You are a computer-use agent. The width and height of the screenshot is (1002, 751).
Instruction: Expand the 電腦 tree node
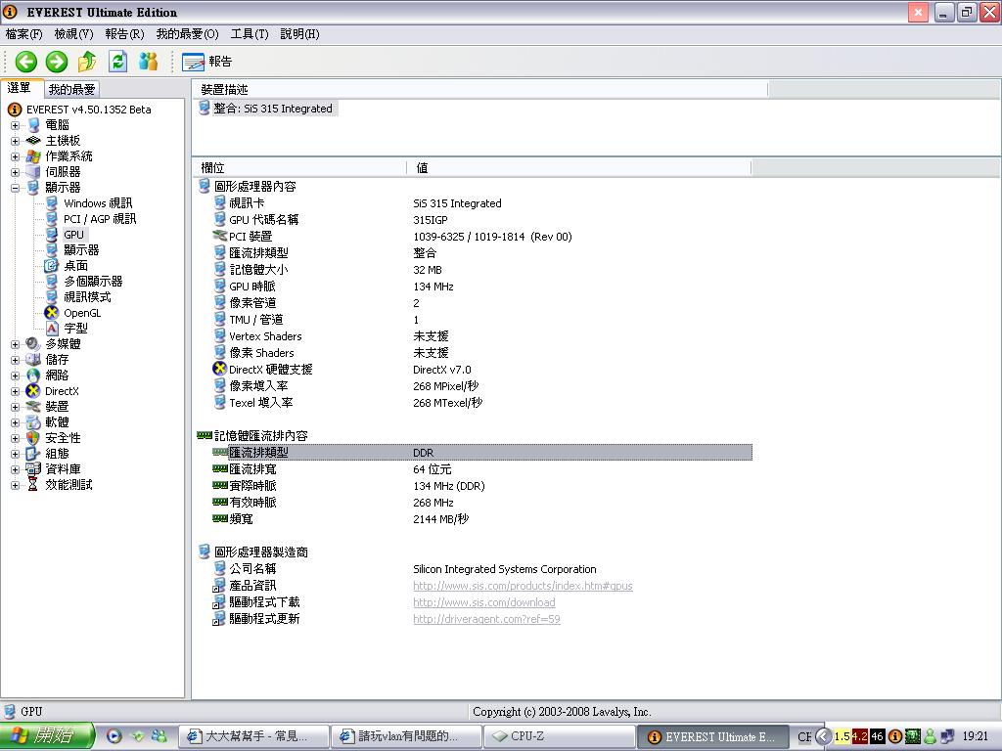[15, 125]
